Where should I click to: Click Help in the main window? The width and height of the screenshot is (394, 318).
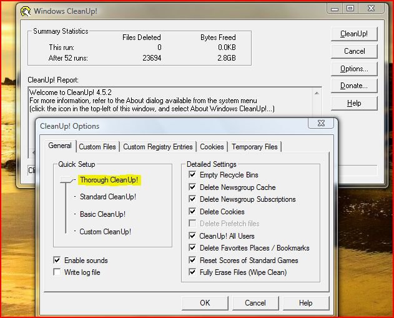coord(354,103)
